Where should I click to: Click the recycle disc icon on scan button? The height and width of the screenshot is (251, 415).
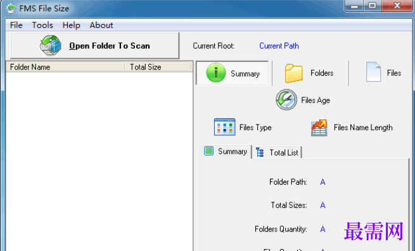pos(50,46)
